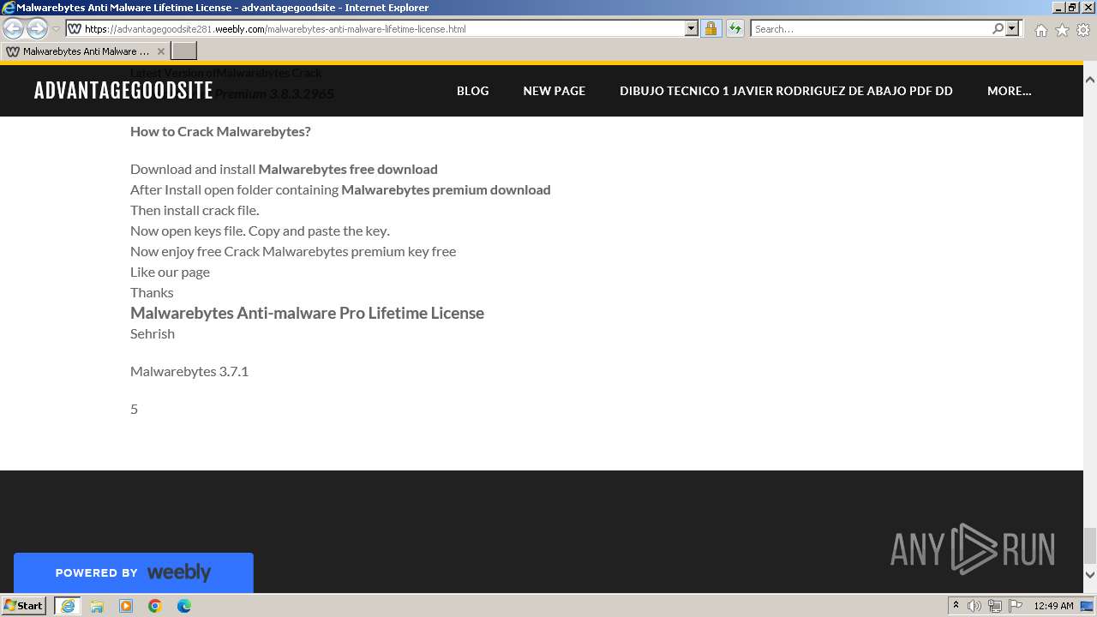
Task: Click the ADVANTAGEGOODSITE site title
Action: tap(123, 91)
